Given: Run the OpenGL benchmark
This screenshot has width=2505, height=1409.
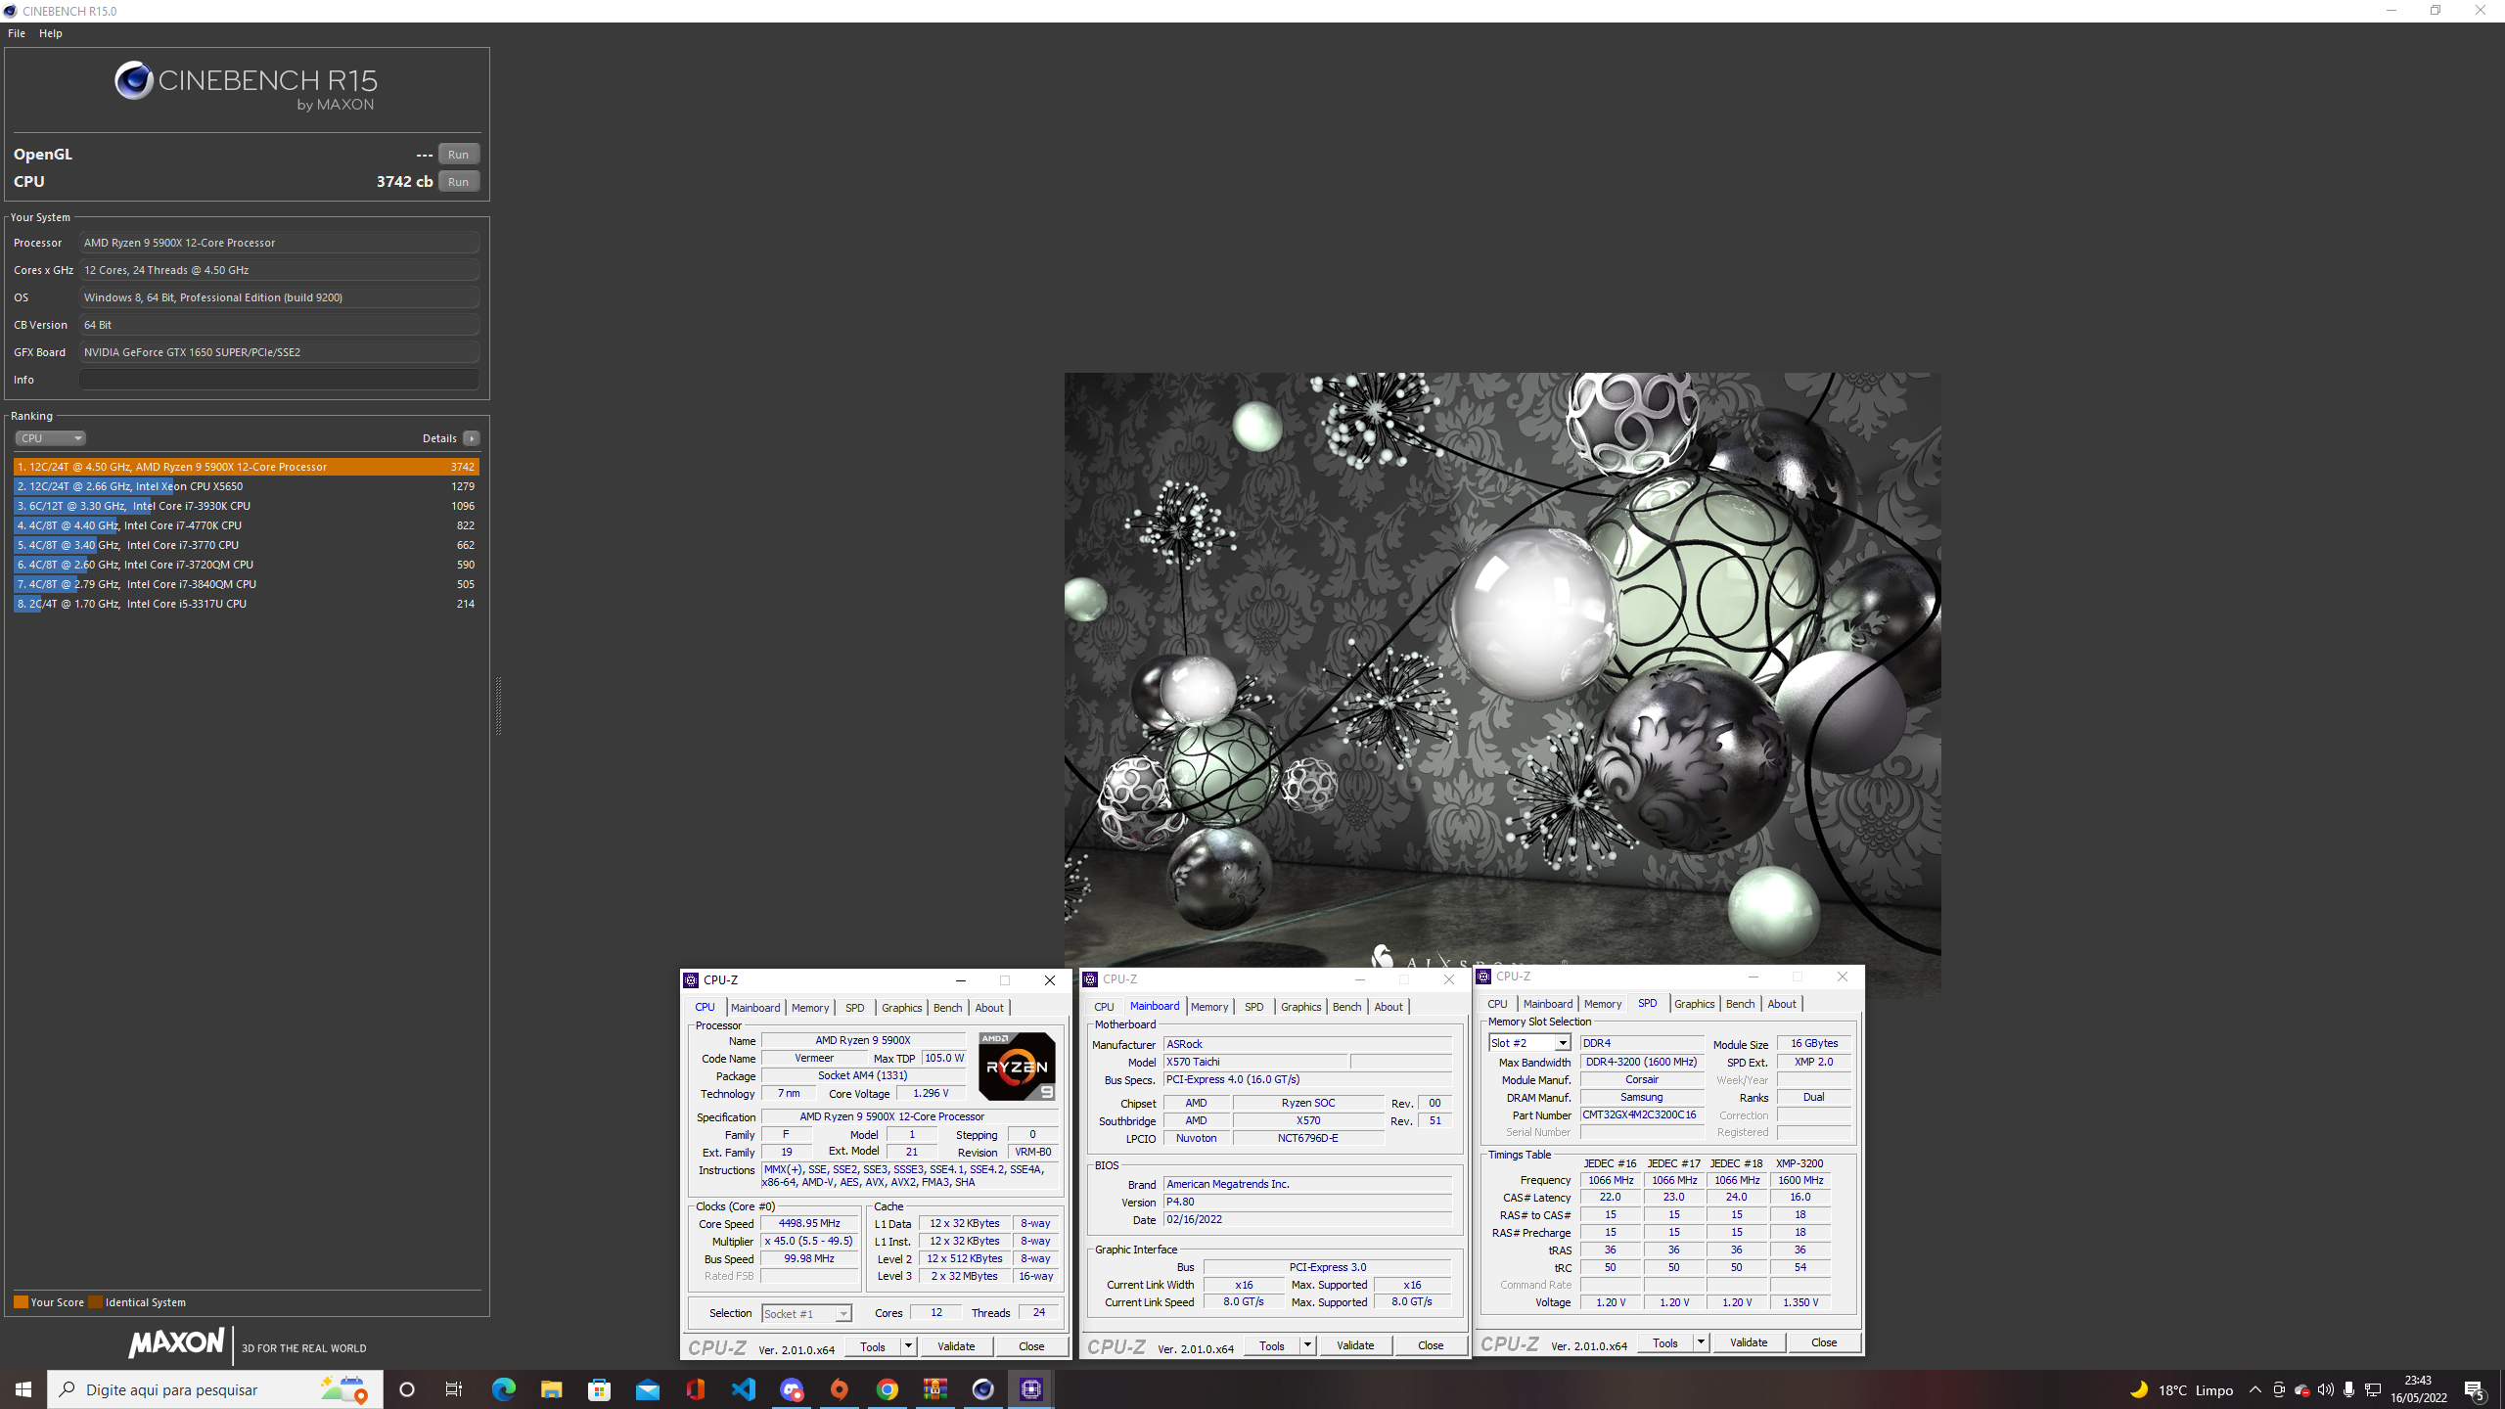Looking at the screenshot, I should [x=458, y=154].
